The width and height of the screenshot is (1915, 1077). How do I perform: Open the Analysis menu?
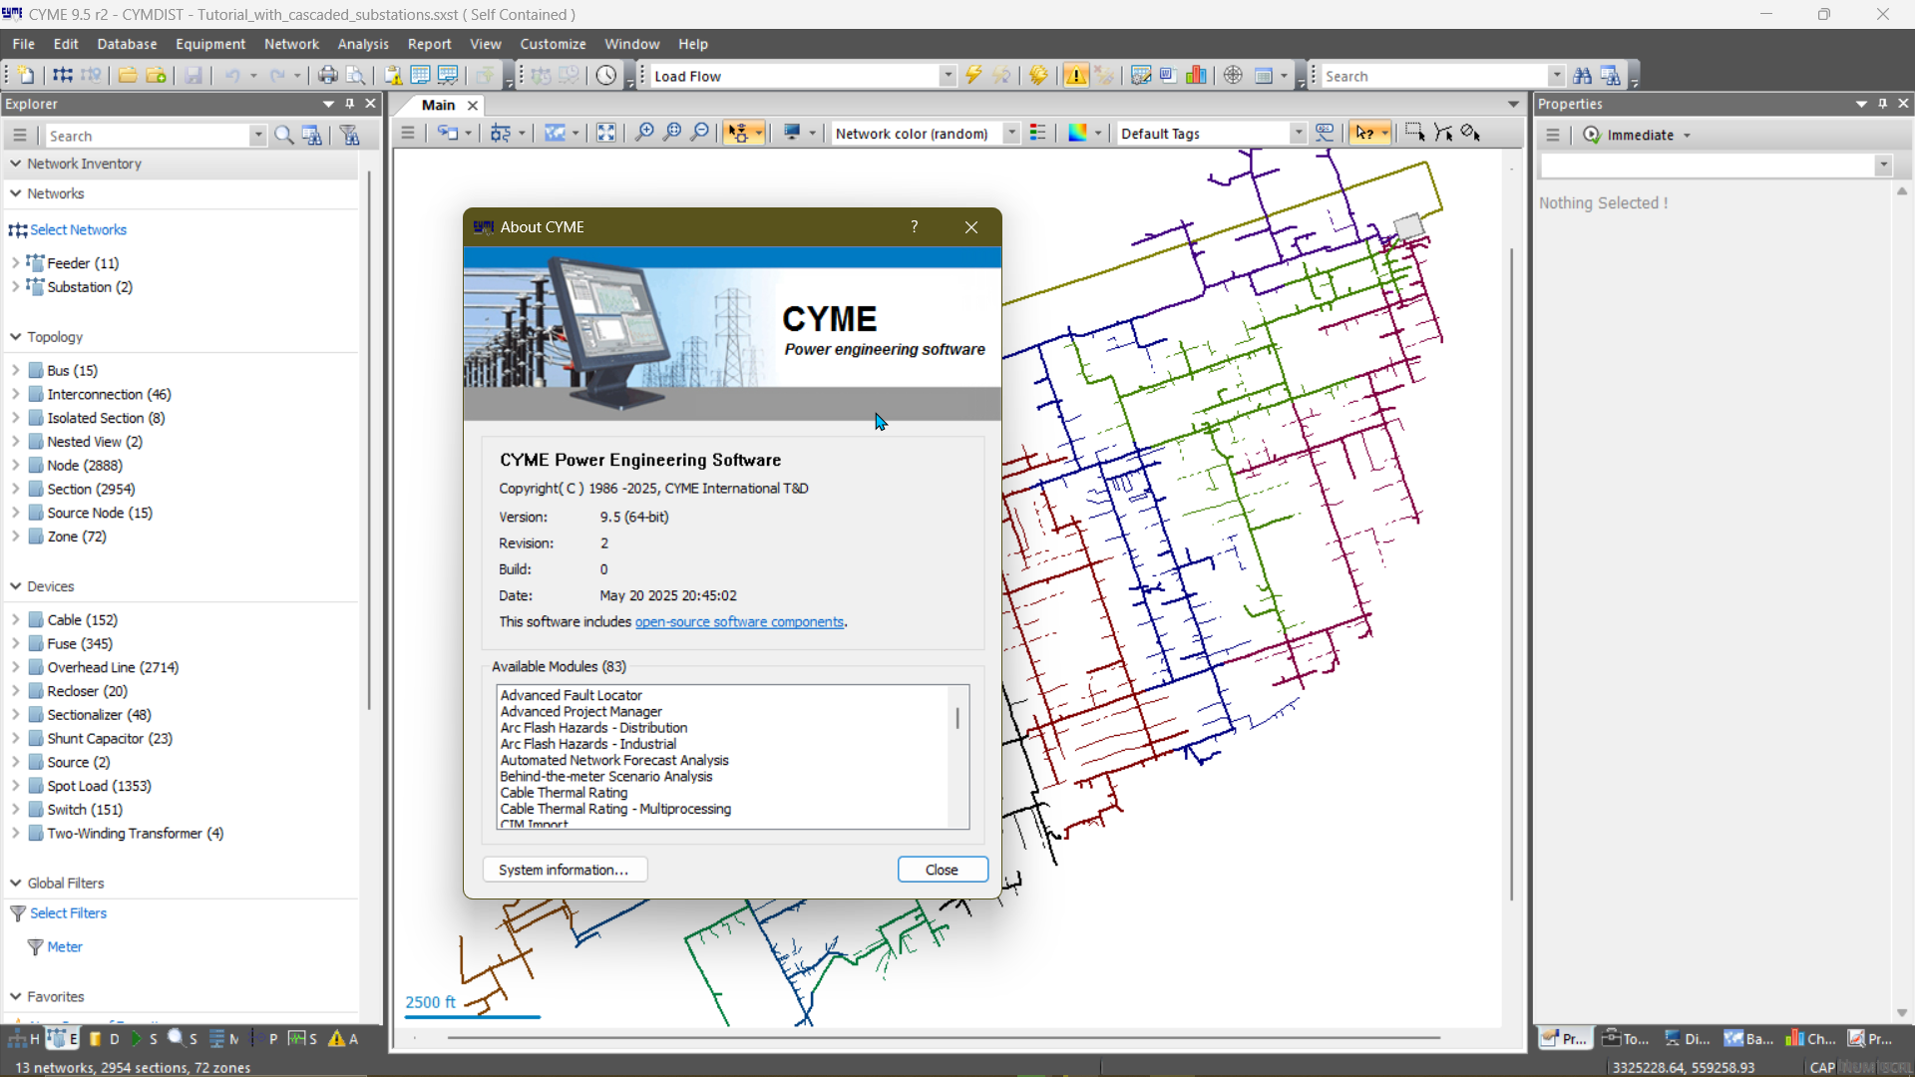(363, 44)
